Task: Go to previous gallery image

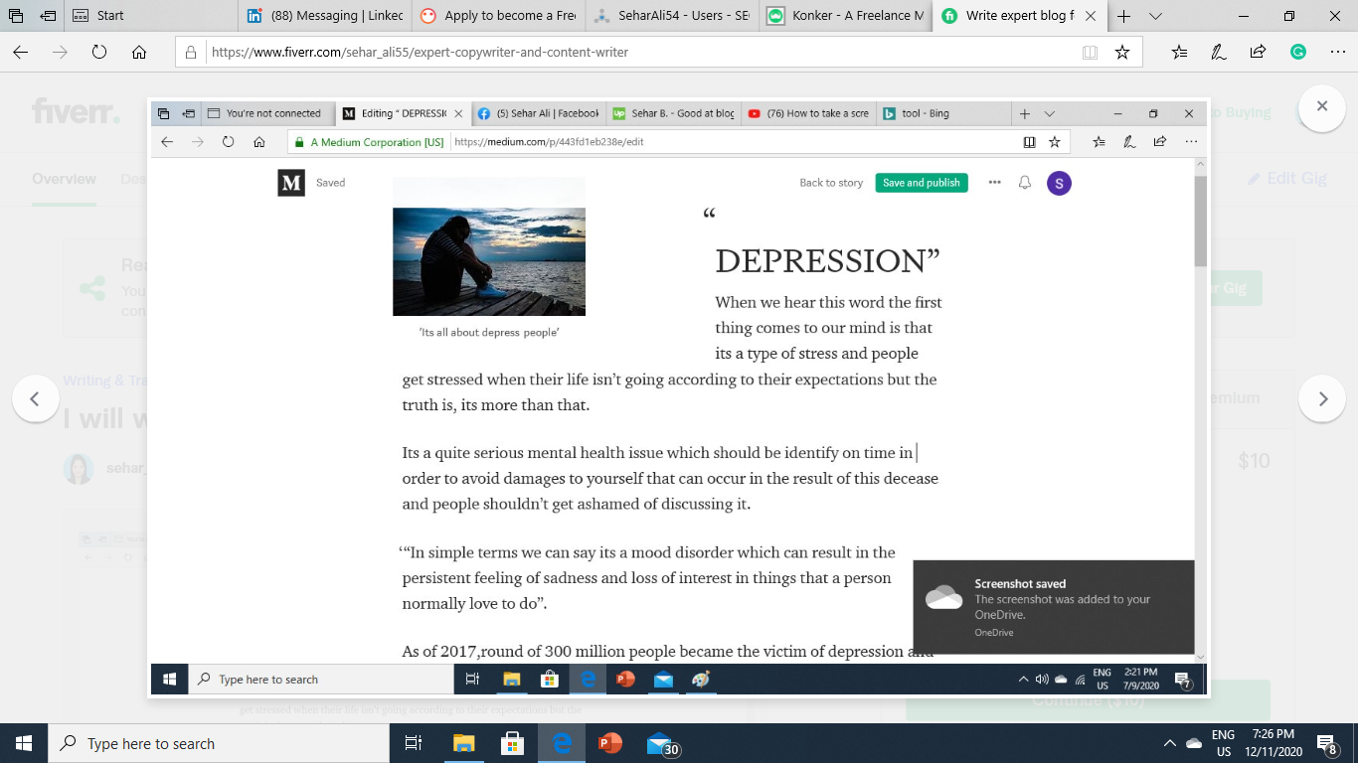Action: point(35,399)
